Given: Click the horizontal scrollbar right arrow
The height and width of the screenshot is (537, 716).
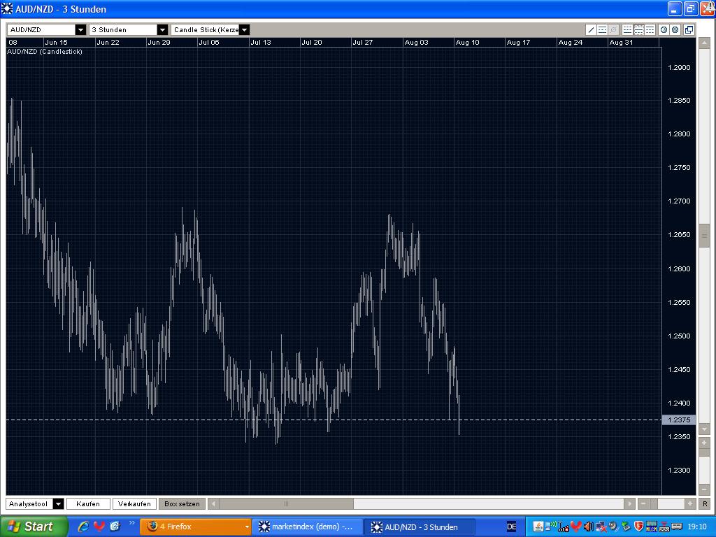Looking at the screenshot, I should pos(630,503).
